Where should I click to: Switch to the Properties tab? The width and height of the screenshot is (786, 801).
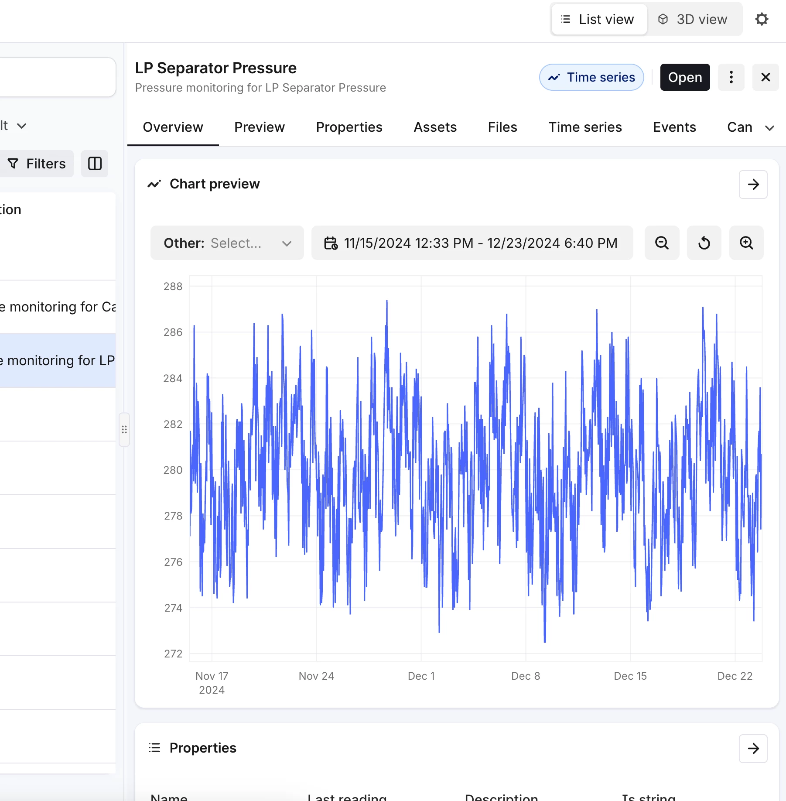click(x=349, y=127)
